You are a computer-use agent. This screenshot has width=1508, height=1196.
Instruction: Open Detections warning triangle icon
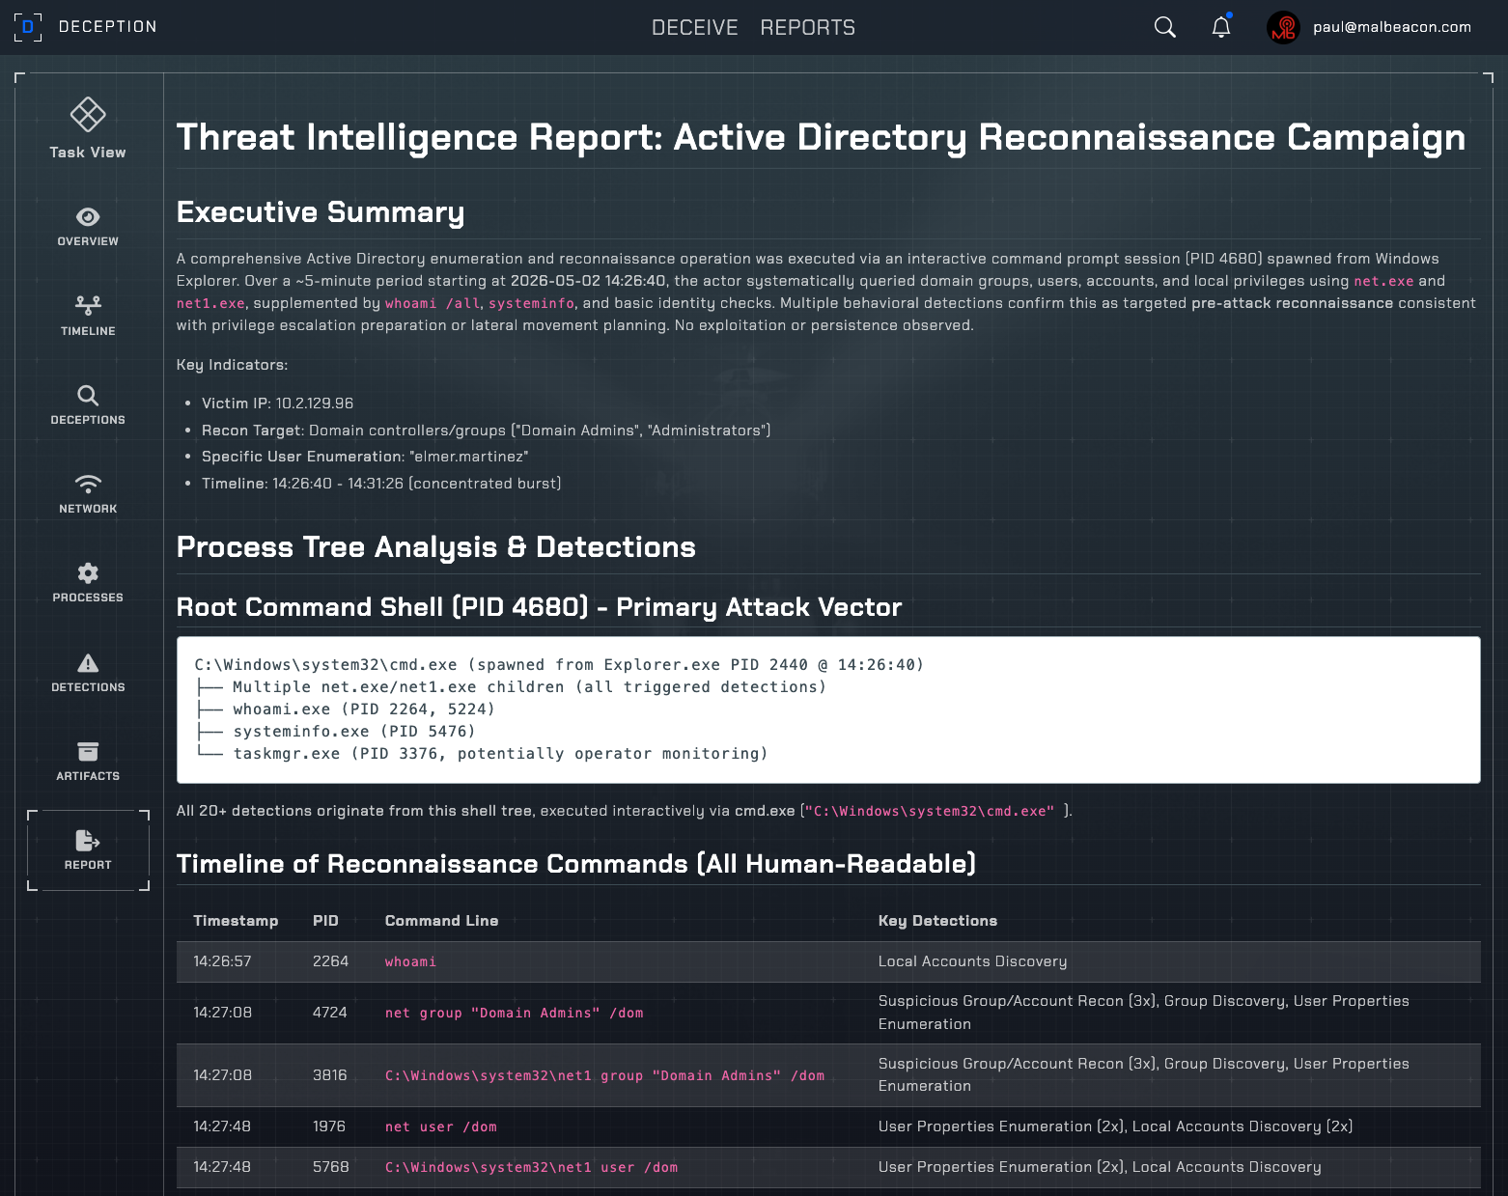(88, 662)
